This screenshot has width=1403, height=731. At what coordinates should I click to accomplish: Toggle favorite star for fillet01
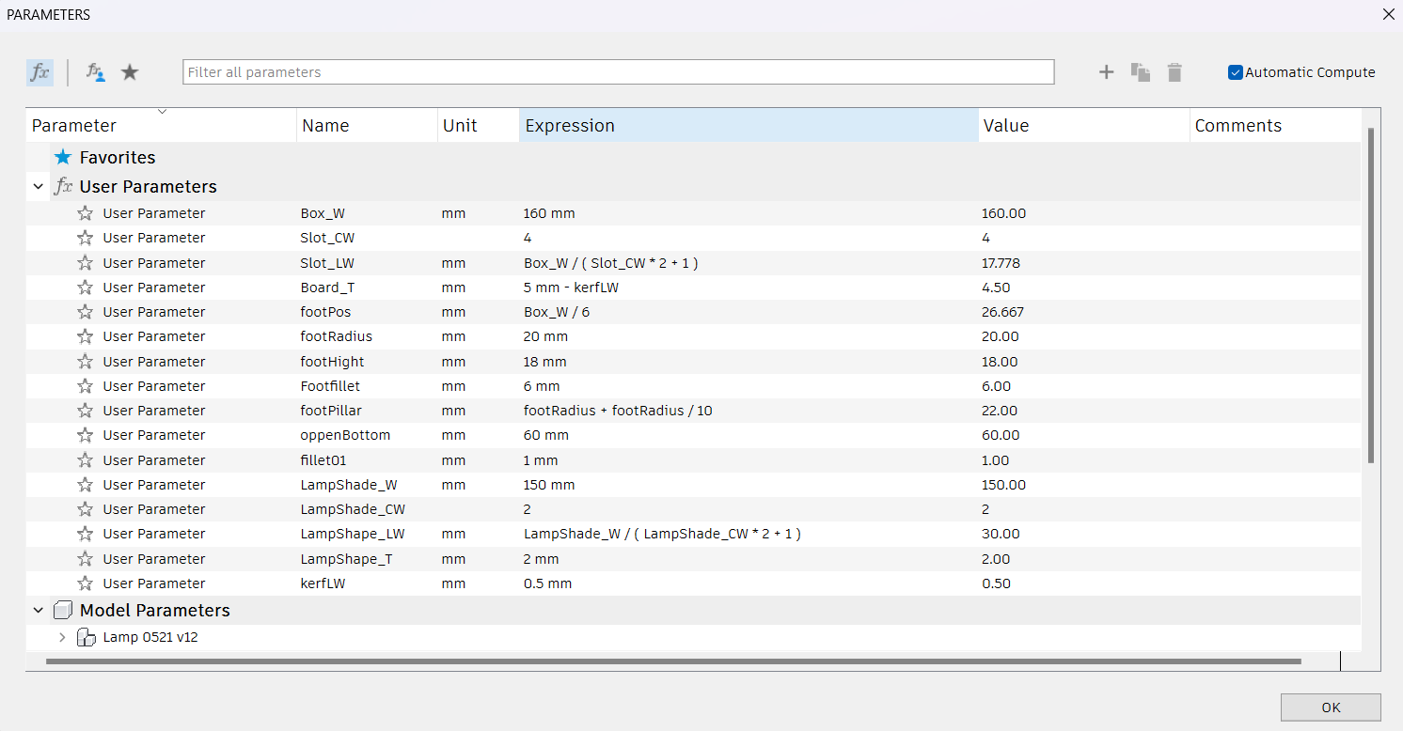(x=86, y=460)
